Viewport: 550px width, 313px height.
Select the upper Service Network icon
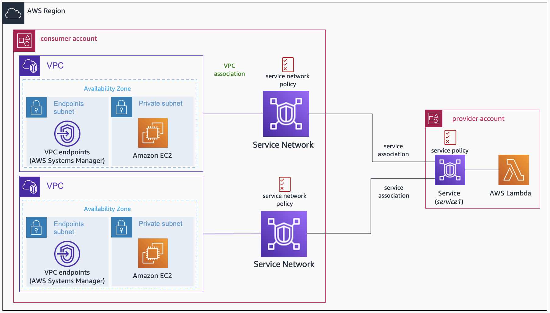286,114
